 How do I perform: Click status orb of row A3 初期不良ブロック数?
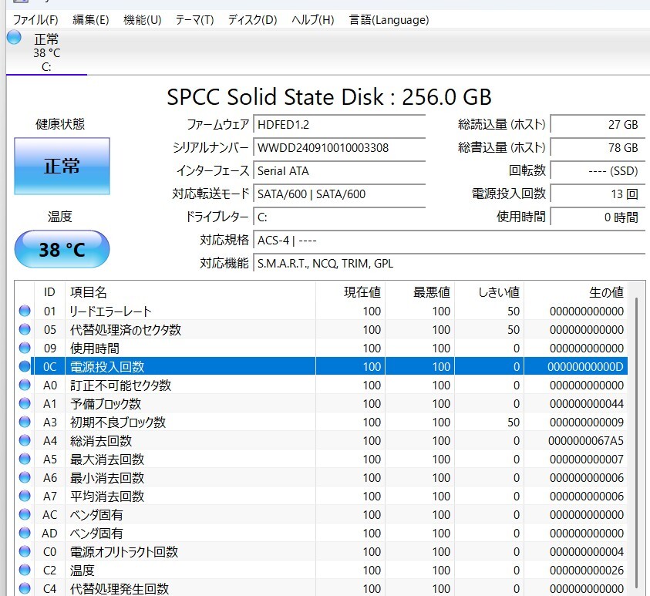point(25,422)
